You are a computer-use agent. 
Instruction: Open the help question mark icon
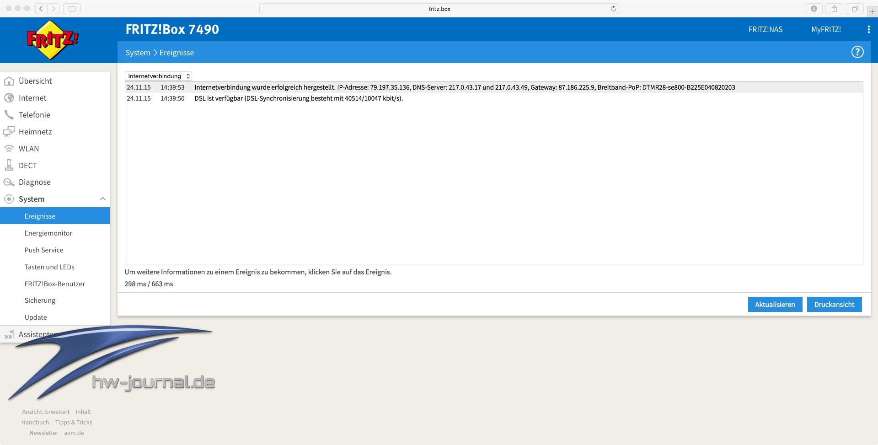click(857, 52)
